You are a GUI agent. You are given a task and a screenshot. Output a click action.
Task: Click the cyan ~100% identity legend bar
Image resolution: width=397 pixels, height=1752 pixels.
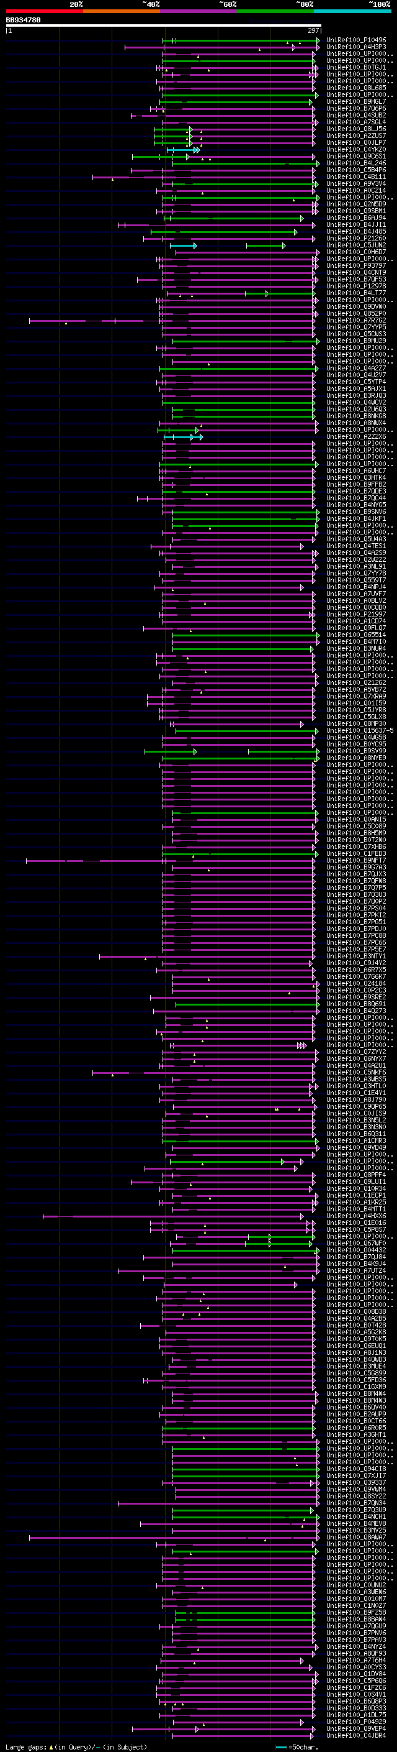tap(352, 11)
